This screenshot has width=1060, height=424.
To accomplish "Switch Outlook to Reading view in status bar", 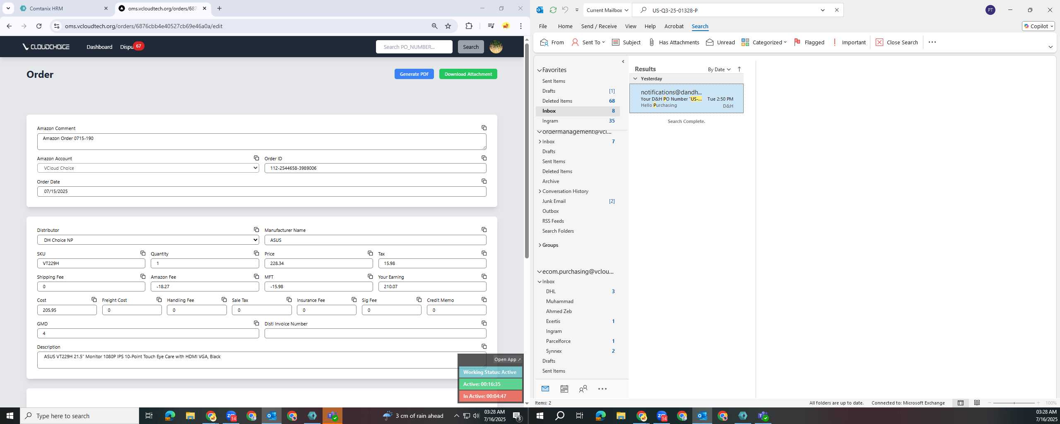I will (977, 403).
